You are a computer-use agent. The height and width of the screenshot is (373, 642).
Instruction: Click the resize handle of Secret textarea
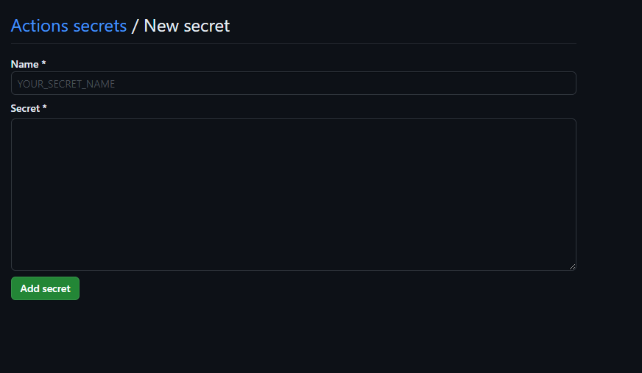click(572, 266)
